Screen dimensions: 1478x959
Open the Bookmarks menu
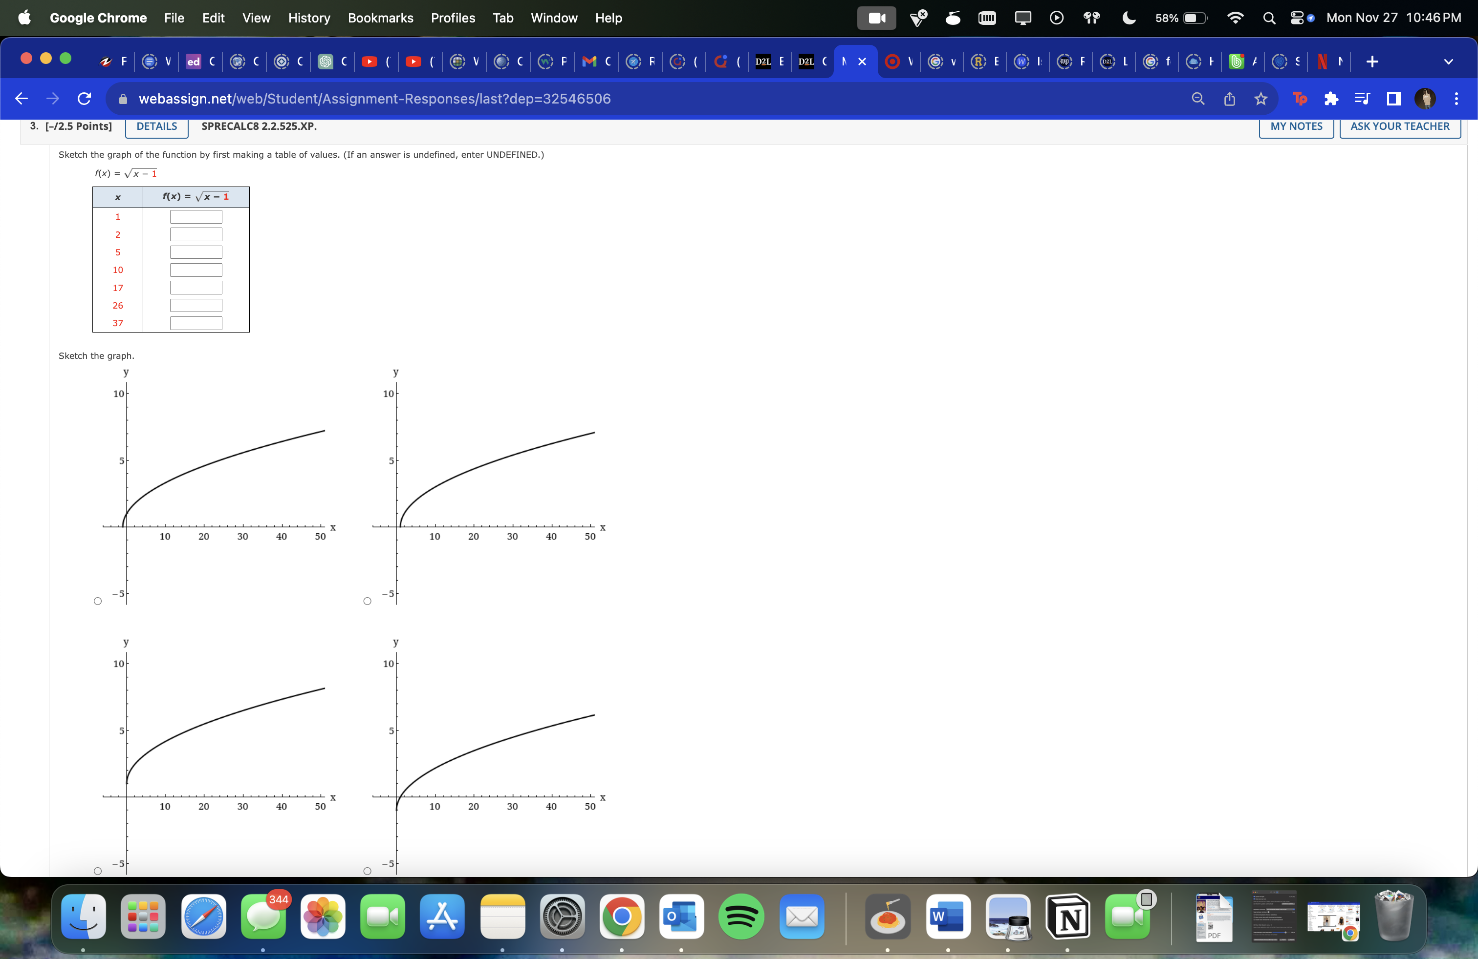(380, 18)
